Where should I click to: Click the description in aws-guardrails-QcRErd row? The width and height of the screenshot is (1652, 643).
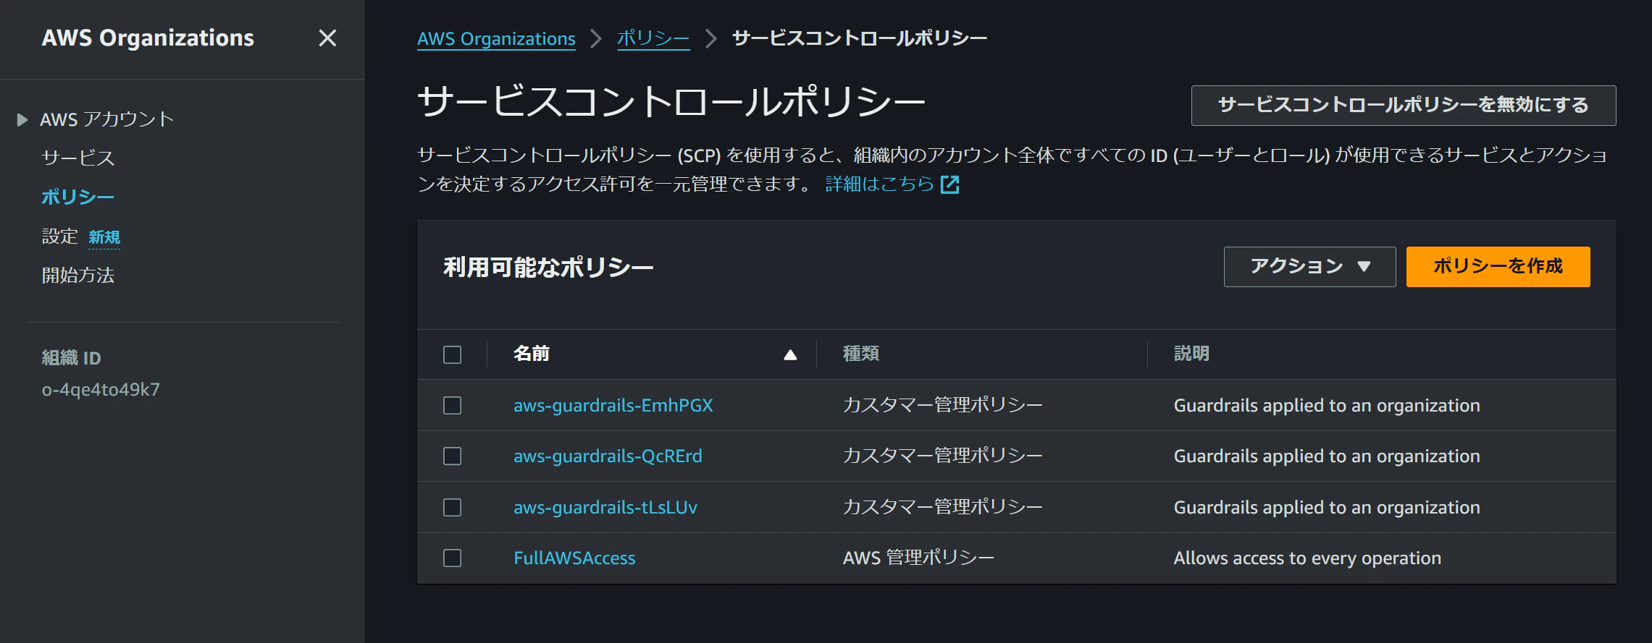pyautogui.click(x=1327, y=456)
